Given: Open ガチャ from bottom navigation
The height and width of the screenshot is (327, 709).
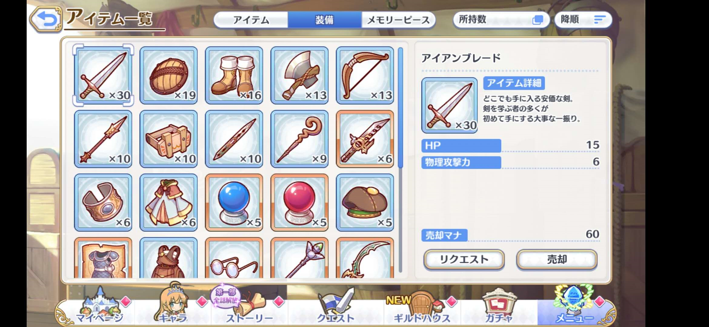Looking at the screenshot, I should tap(499, 306).
